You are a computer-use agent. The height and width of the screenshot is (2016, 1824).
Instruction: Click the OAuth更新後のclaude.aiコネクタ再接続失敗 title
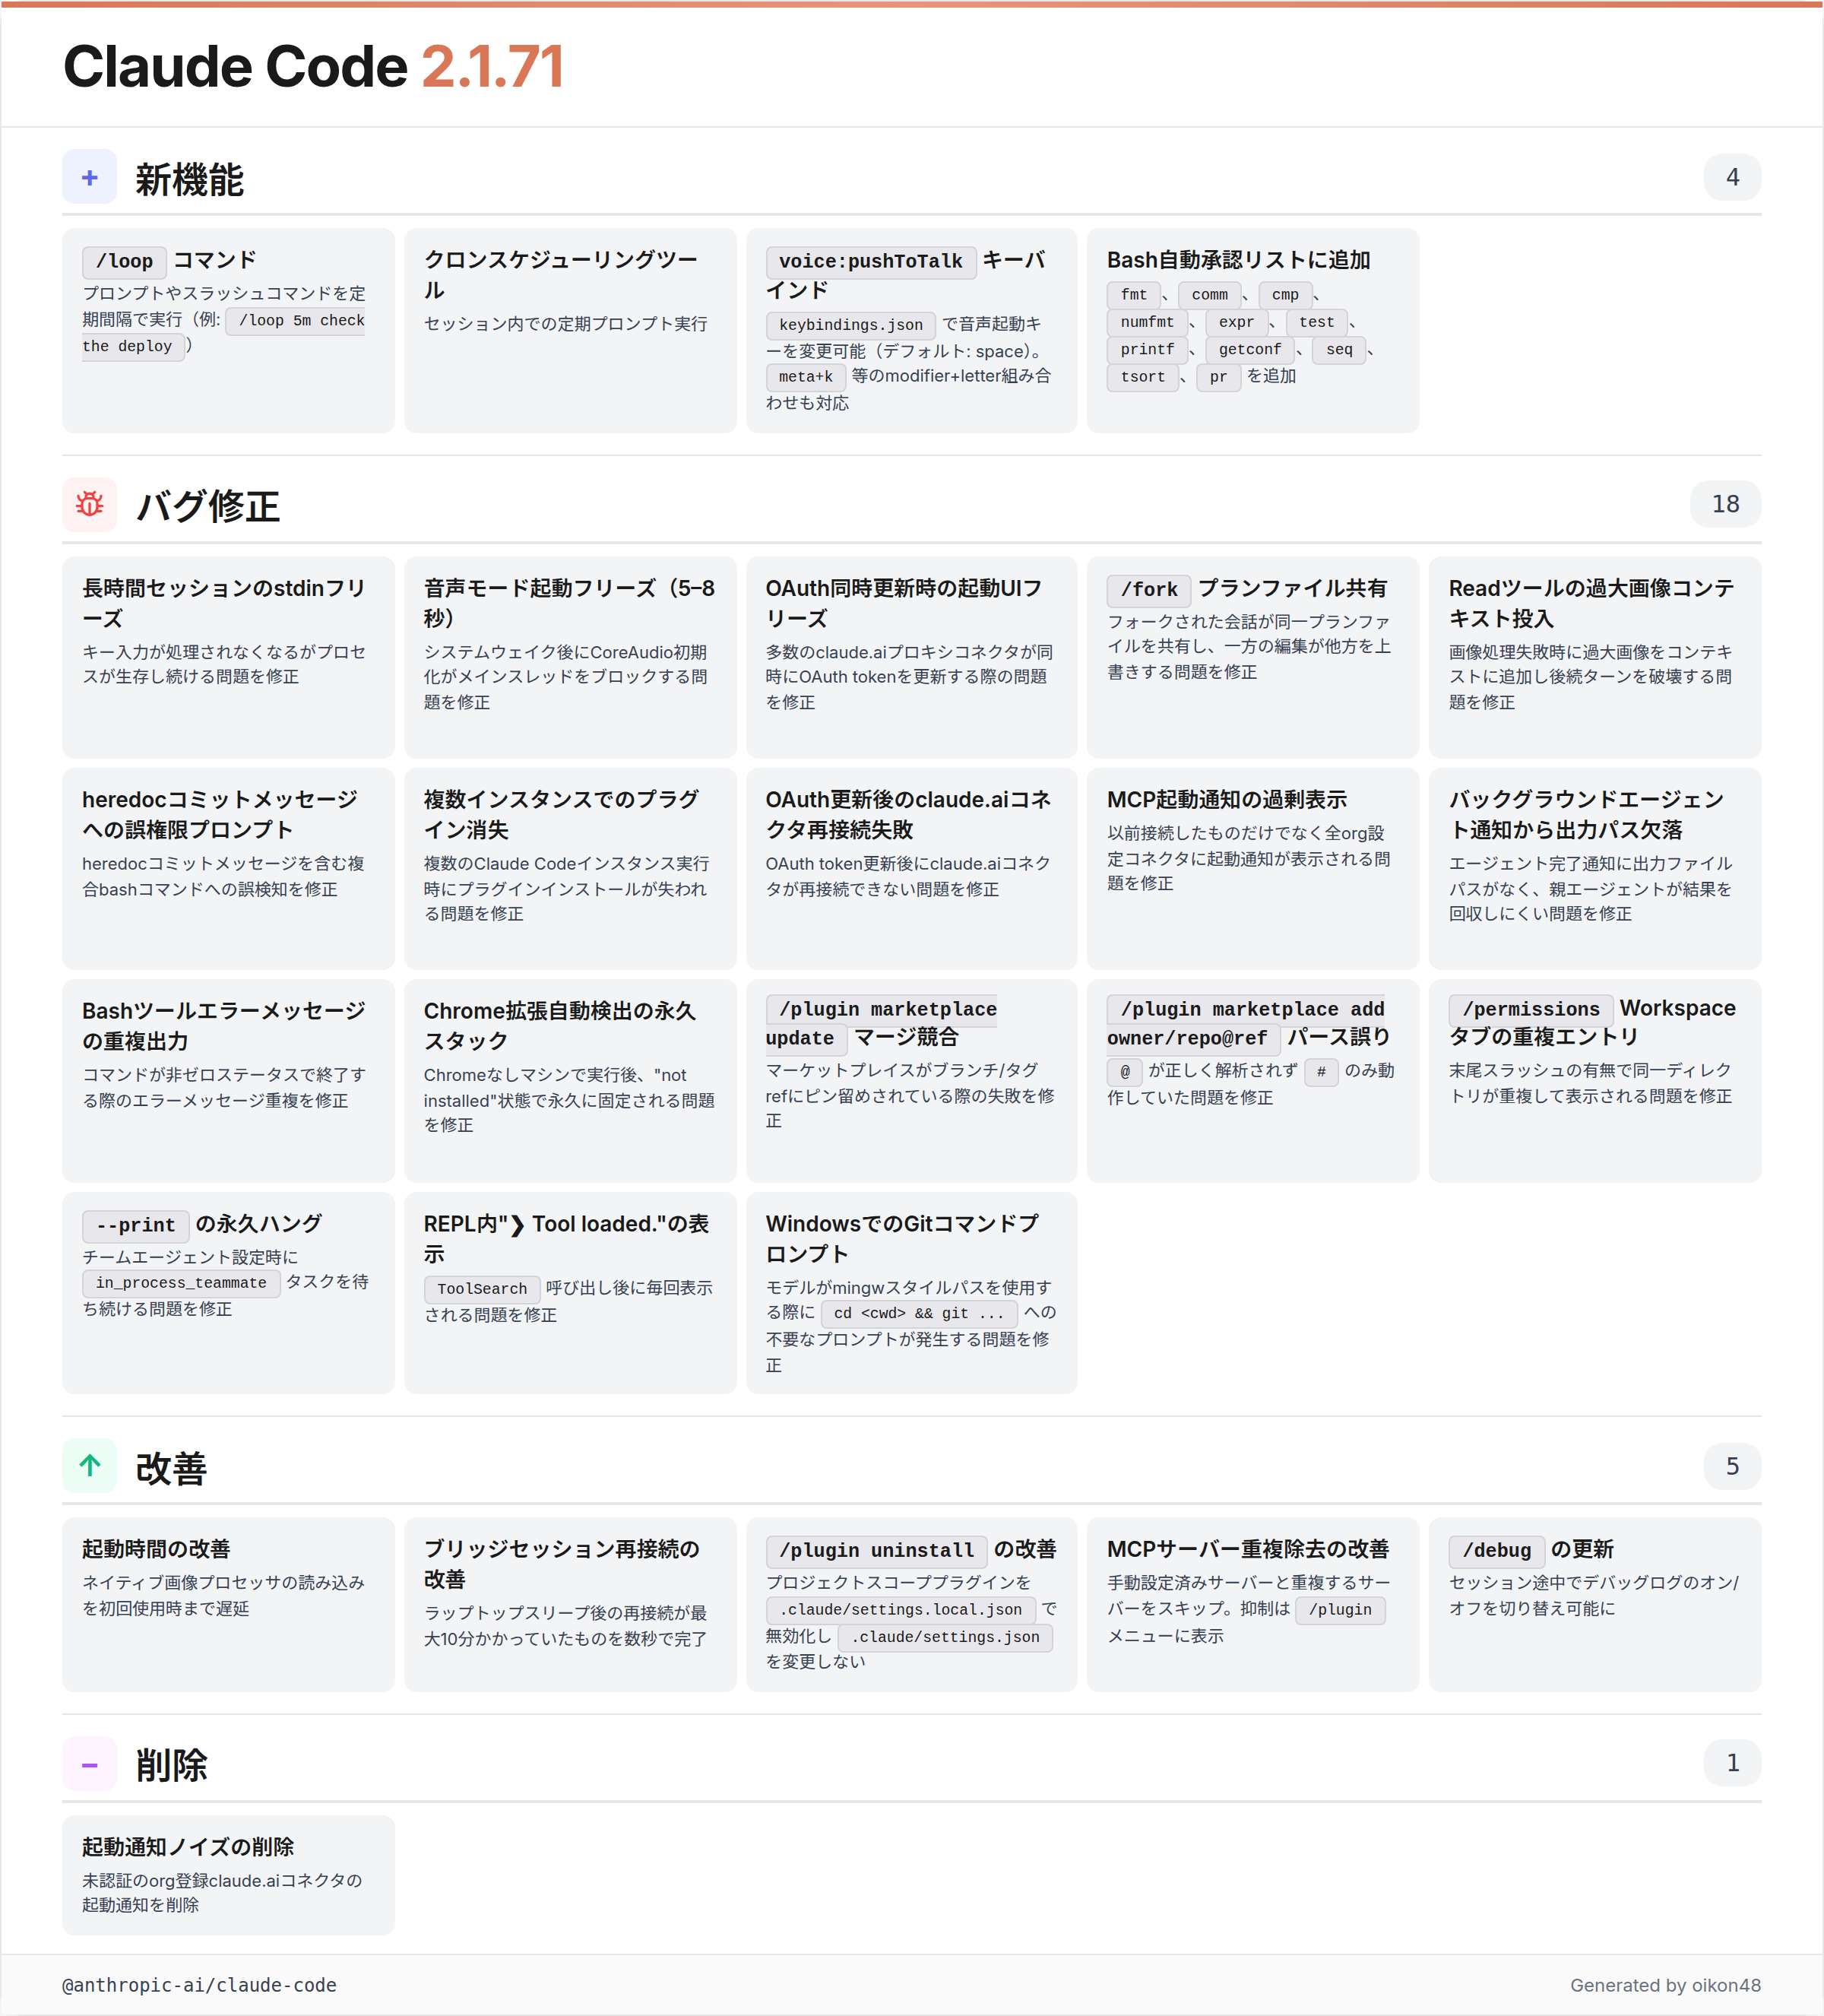[x=908, y=814]
